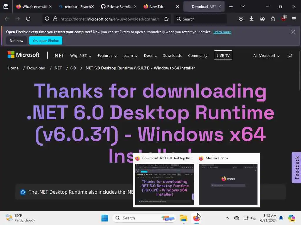This screenshot has width=301, height=225.
Task: Open Firefox View recent browsing icon
Action: [x=6, y=7]
